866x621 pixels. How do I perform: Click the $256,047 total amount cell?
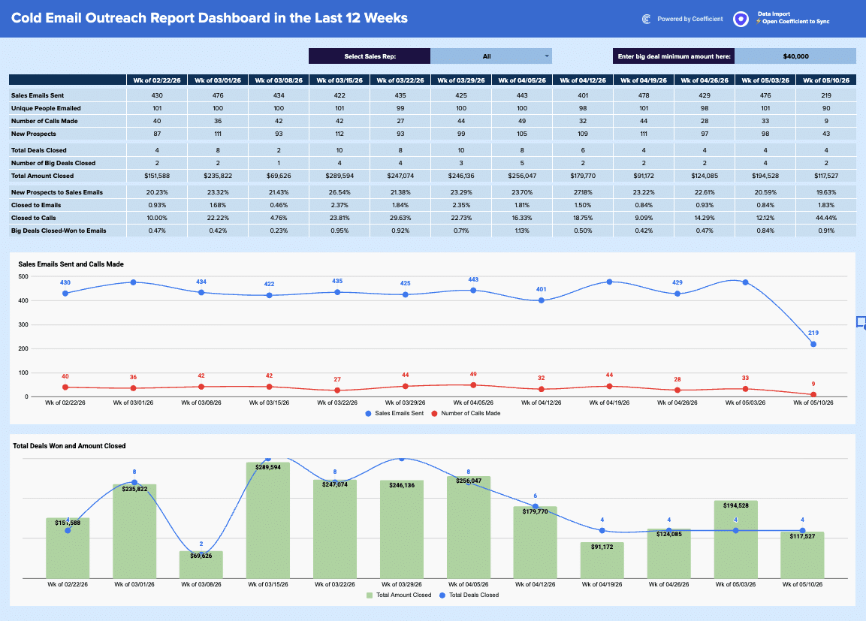click(522, 176)
